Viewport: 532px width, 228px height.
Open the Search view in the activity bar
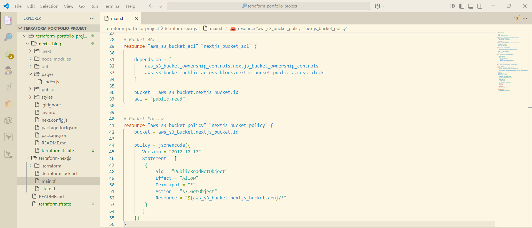8,37
